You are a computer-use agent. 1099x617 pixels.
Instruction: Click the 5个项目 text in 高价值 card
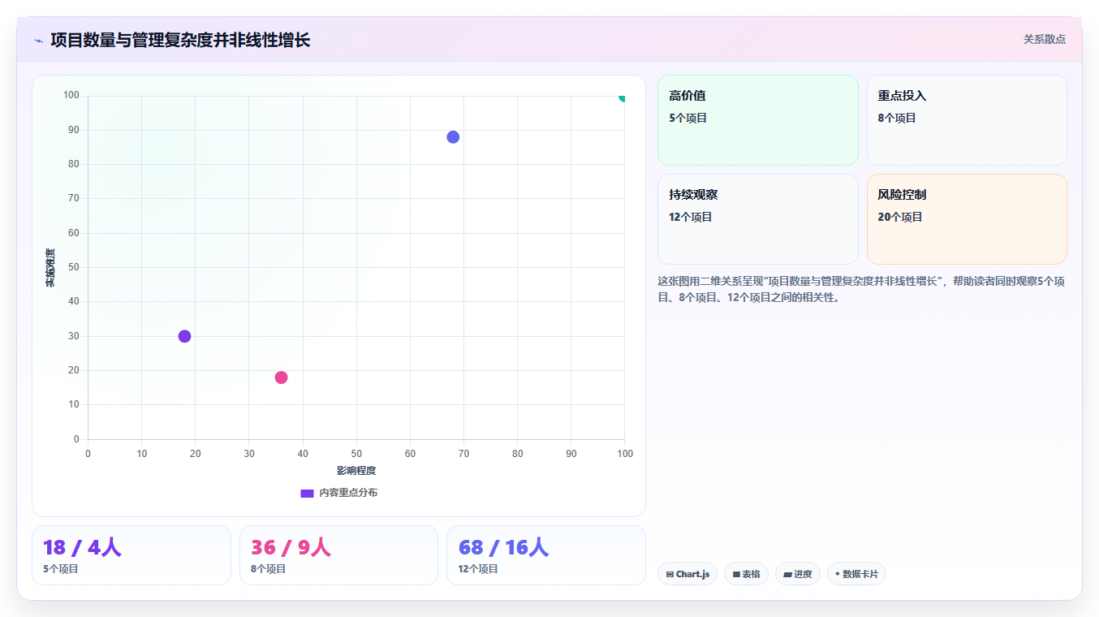coord(688,118)
